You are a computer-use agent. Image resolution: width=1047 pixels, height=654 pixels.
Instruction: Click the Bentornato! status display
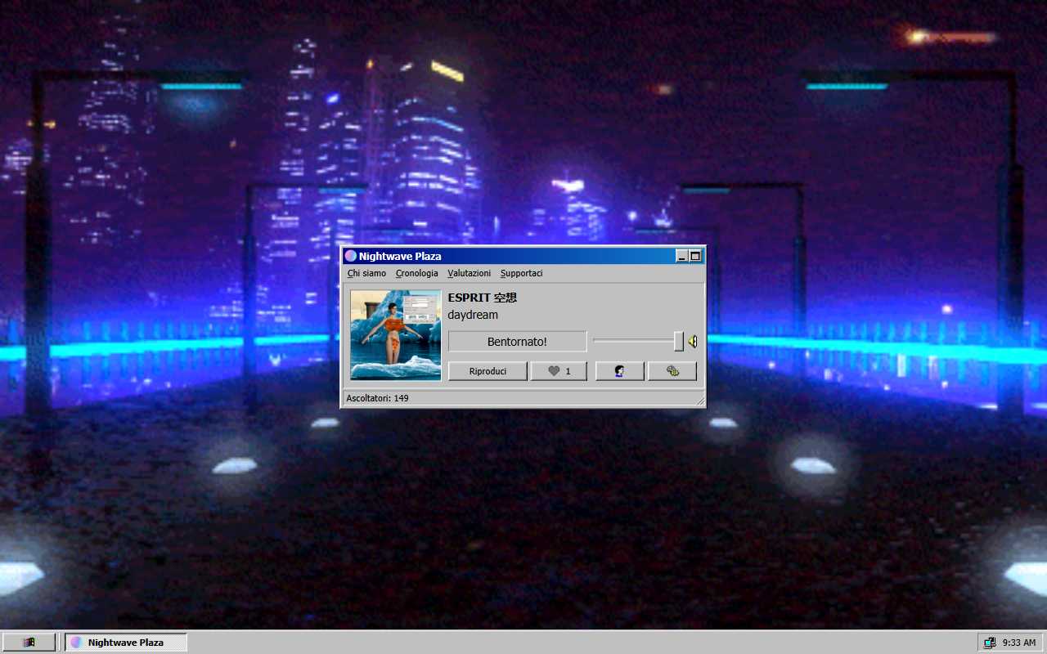(517, 342)
